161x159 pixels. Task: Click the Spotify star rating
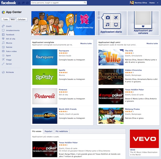click(x=63, y=72)
